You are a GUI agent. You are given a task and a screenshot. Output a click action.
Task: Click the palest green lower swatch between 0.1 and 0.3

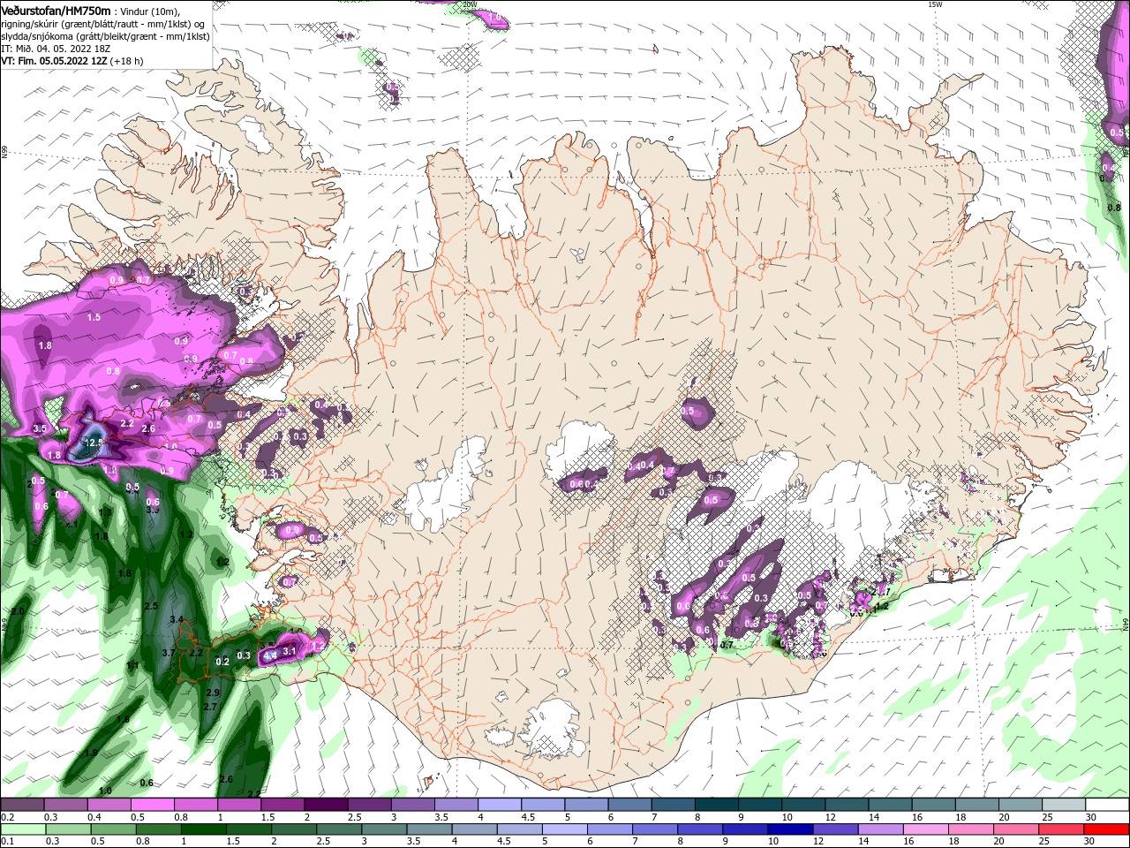pos(23,829)
